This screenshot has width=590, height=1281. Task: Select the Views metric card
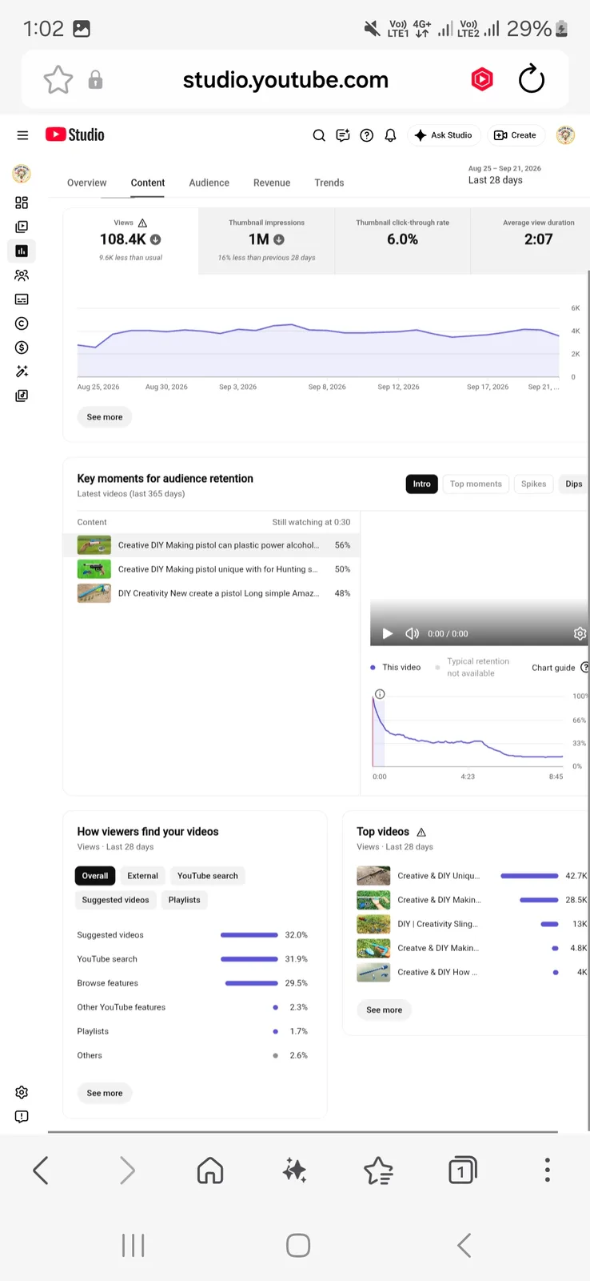(131, 241)
